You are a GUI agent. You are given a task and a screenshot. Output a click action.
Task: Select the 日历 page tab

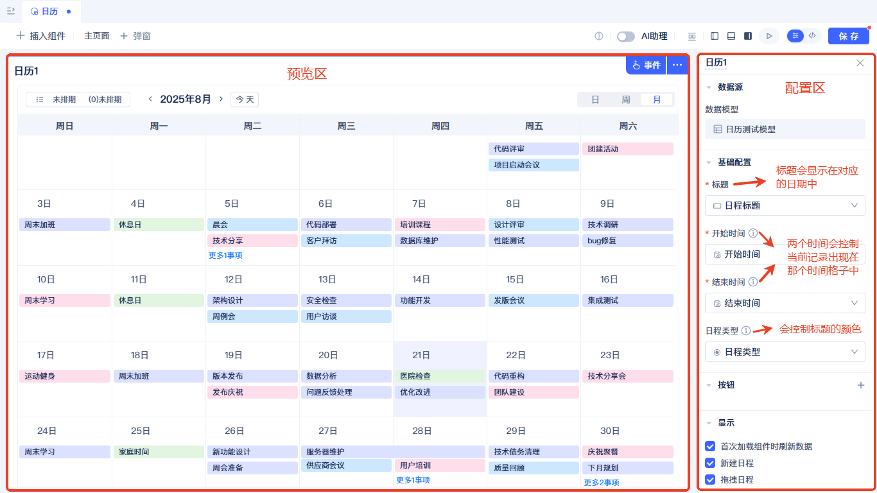point(52,12)
